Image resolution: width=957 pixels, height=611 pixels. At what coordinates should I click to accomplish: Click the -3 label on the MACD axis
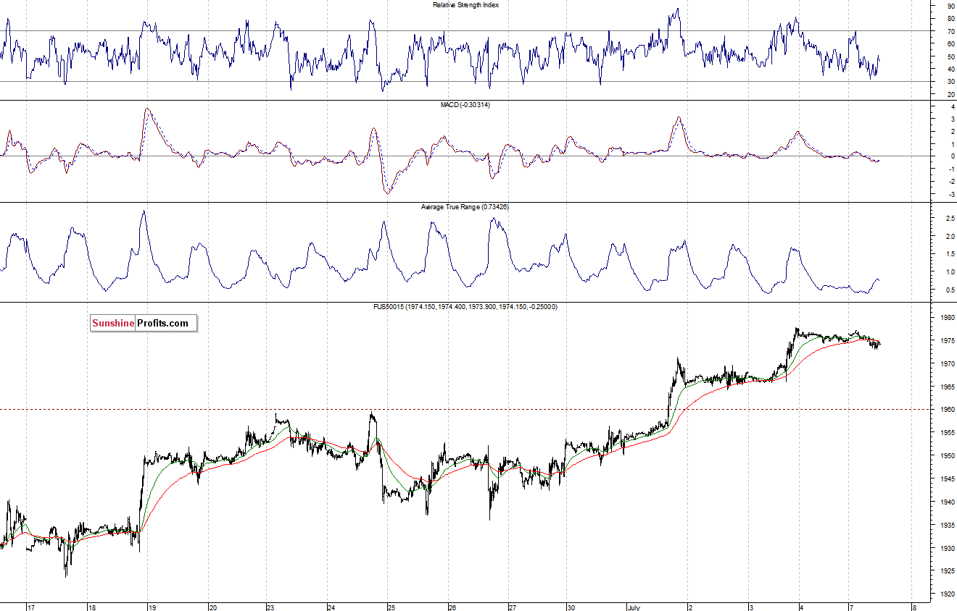pyautogui.click(x=950, y=195)
